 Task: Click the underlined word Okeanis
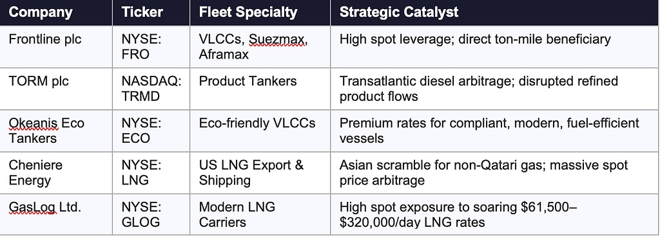(x=34, y=123)
